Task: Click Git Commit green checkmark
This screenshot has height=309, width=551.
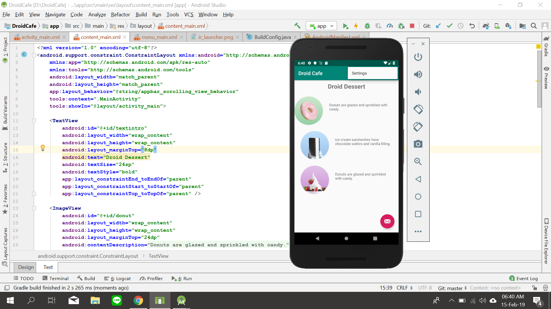Action: click(x=449, y=26)
